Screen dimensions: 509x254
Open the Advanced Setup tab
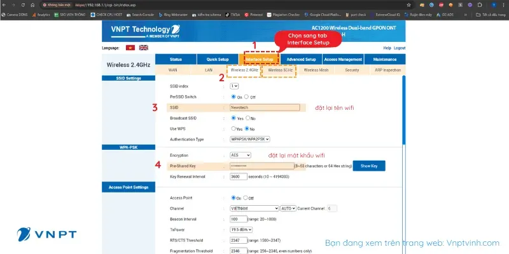pos(301,59)
